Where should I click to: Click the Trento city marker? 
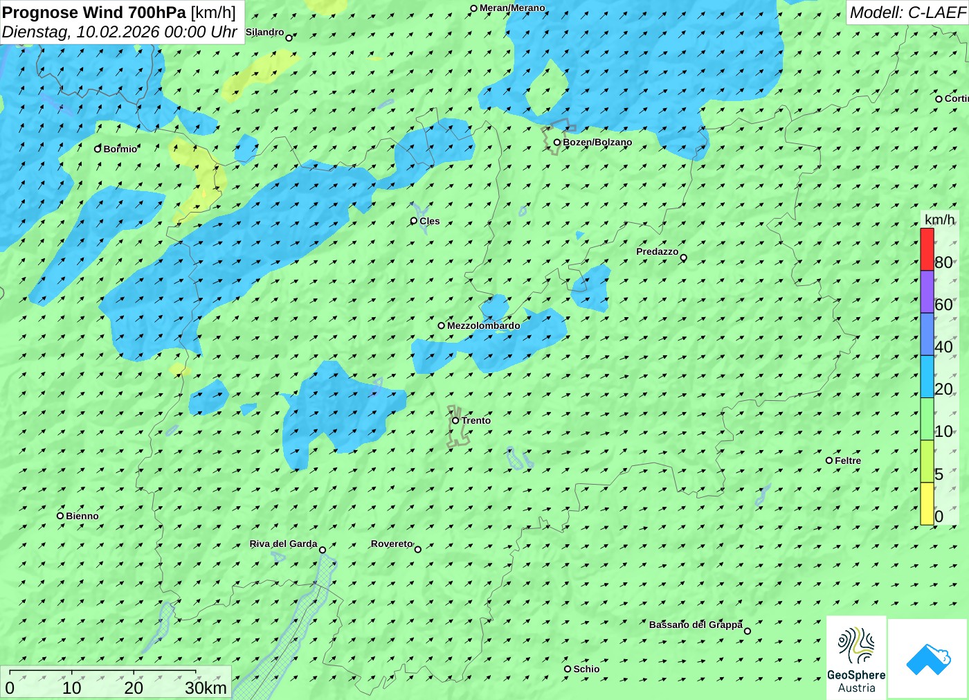[x=455, y=420]
